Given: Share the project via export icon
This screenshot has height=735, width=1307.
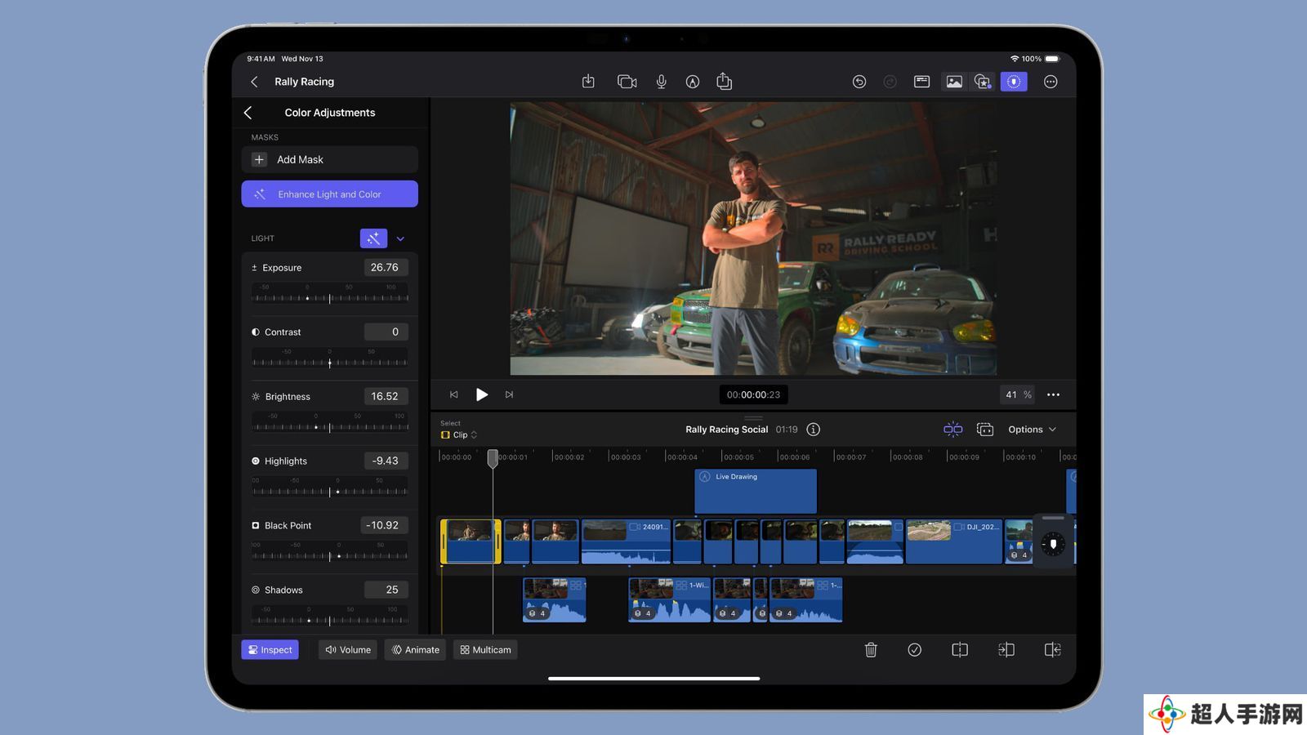Looking at the screenshot, I should coord(724,81).
